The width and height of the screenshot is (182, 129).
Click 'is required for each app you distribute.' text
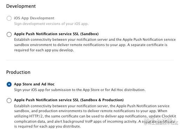(47, 126)
